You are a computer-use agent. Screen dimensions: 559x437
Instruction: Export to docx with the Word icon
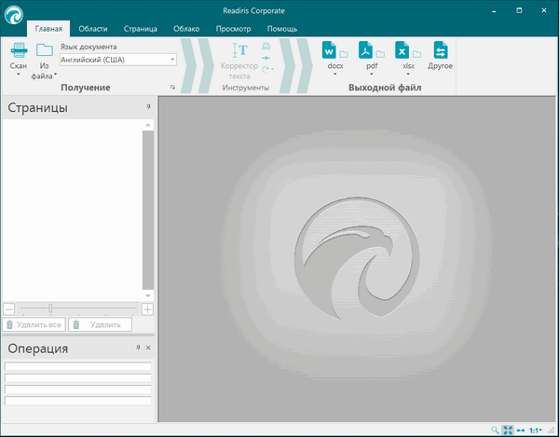point(329,50)
